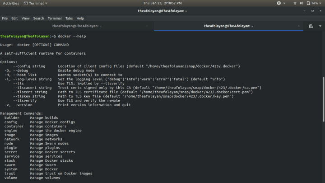Open the Search menu
Viewport: 325px width, 183px height.
pos(38,19)
